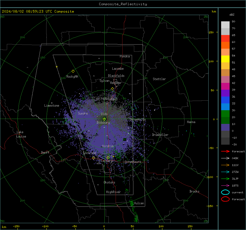Screen dimensions: 246x230
Task: Select the 'Lacombe' town label
Action: [118, 69]
